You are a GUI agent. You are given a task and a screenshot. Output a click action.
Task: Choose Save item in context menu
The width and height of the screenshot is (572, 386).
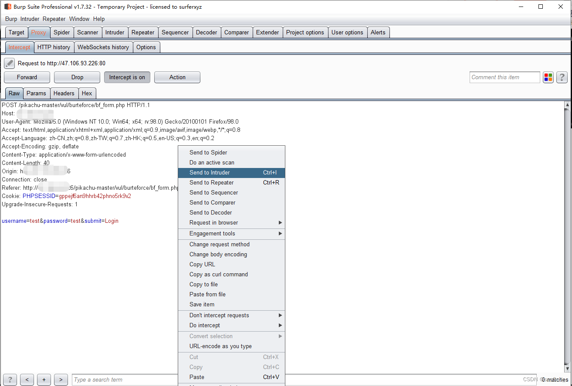coord(231,304)
